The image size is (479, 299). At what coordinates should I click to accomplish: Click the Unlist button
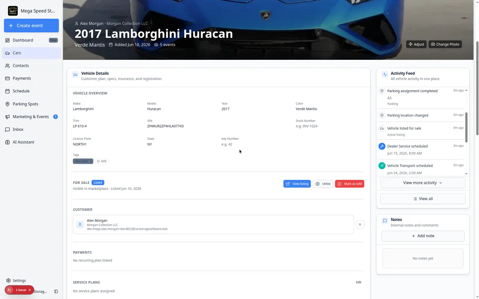click(x=323, y=184)
